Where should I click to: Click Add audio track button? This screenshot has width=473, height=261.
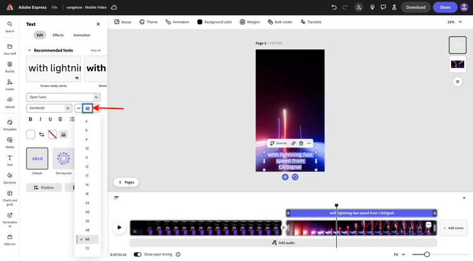(283, 243)
